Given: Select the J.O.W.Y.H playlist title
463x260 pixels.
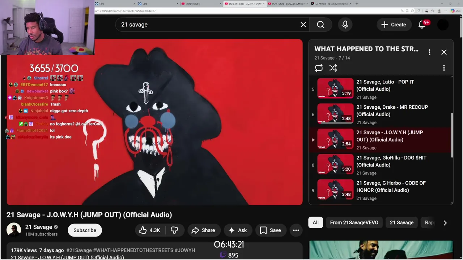Looking at the screenshot, I should tap(390, 136).
